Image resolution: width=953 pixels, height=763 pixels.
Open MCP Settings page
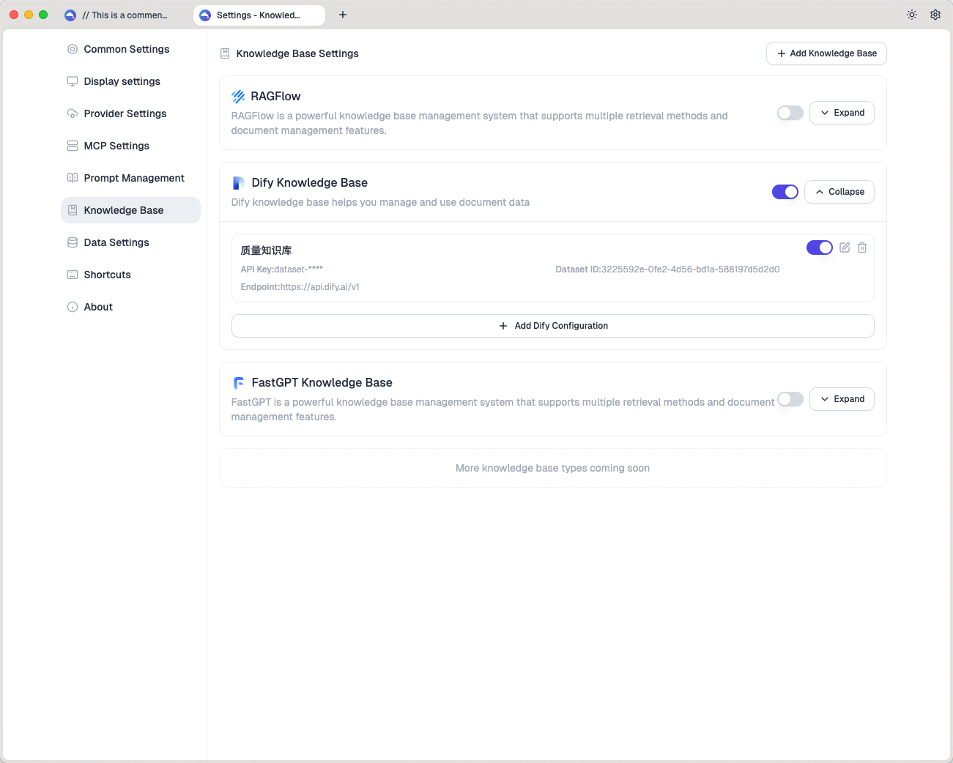pos(130,146)
